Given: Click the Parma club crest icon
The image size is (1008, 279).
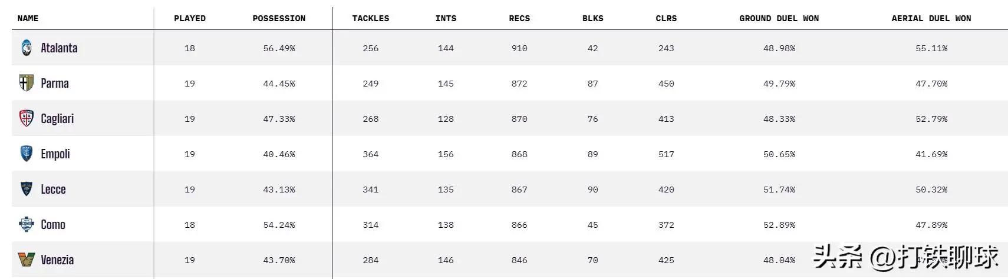Looking at the screenshot, I should click(27, 83).
